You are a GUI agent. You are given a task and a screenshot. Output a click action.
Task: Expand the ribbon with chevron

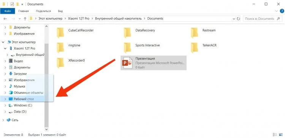[x=277, y=11]
